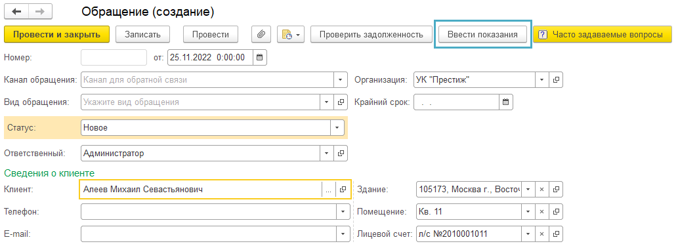This screenshot has height=248, width=678.
Task: Go forward with the right arrow button
Action: [x=41, y=12]
